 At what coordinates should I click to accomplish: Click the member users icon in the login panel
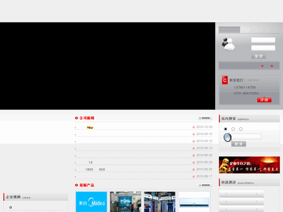[229, 44]
